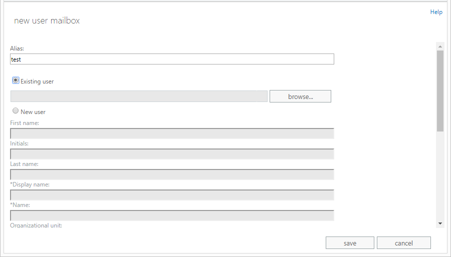Open the Help link

tap(436, 12)
